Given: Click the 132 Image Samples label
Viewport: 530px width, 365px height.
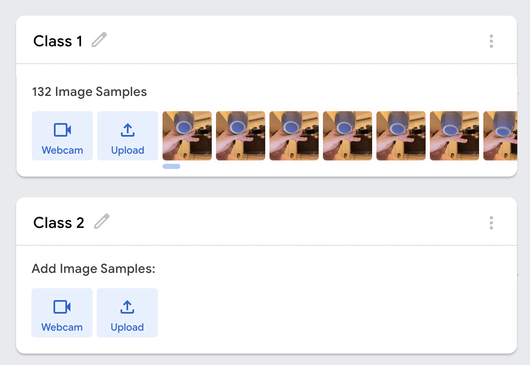Looking at the screenshot, I should tap(90, 92).
